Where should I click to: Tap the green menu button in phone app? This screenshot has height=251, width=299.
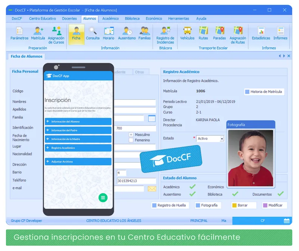(103, 198)
